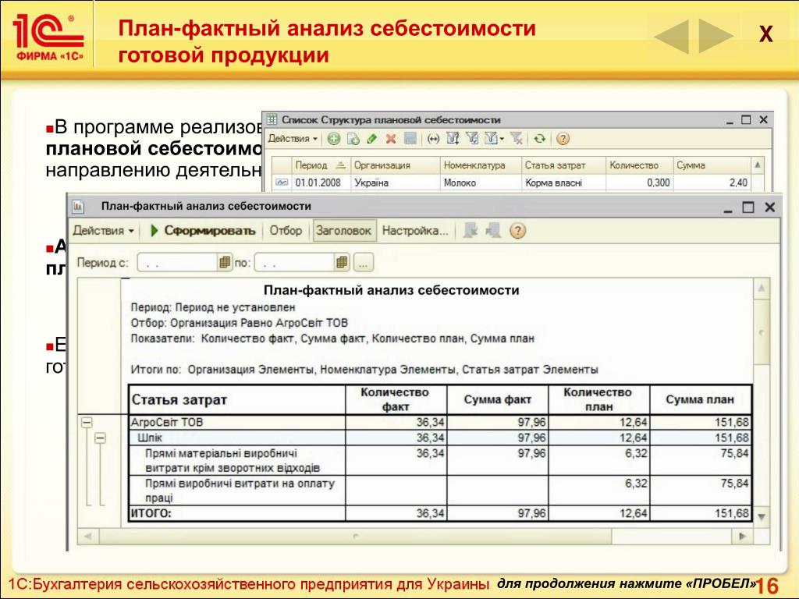
Task: Click the АгроСвіт ТОВ report row
Action: [x=440, y=422]
